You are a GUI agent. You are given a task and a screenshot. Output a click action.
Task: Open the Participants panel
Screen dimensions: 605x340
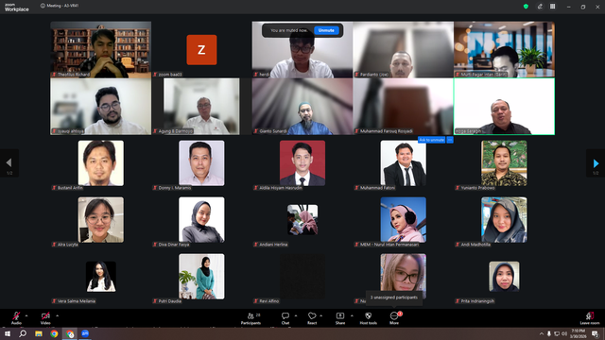pyautogui.click(x=251, y=318)
